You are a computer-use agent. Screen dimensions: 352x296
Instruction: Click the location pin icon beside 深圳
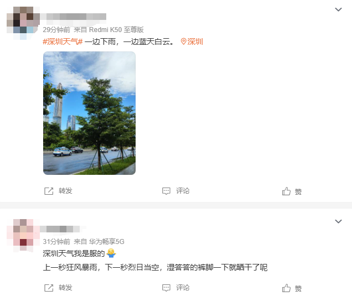tap(183, 41)
